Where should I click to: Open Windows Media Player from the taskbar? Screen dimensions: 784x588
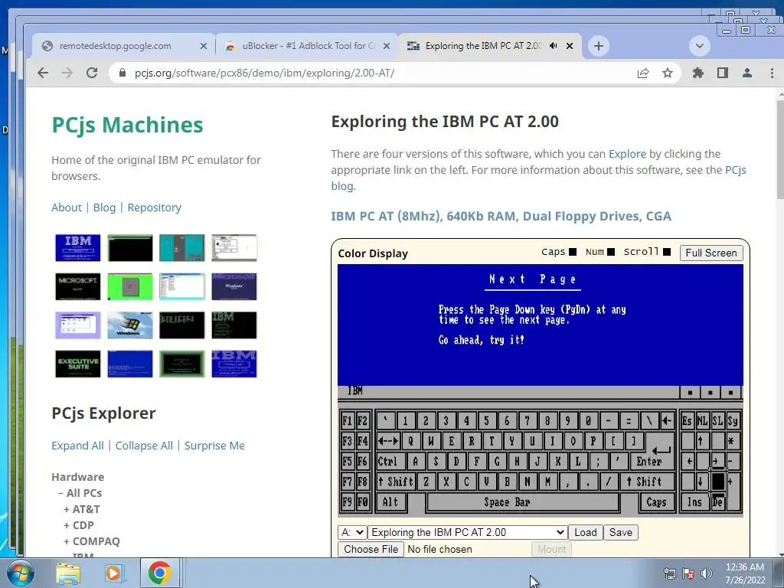point(113,573)
